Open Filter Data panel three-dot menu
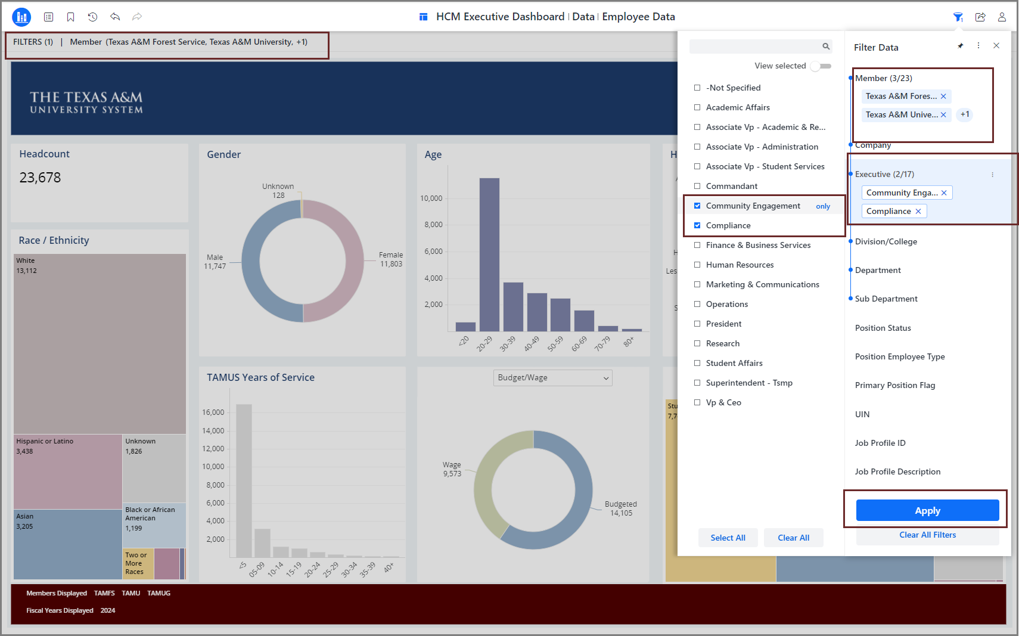Viewport: 1019px width, 636px height. tap(978, 46)
